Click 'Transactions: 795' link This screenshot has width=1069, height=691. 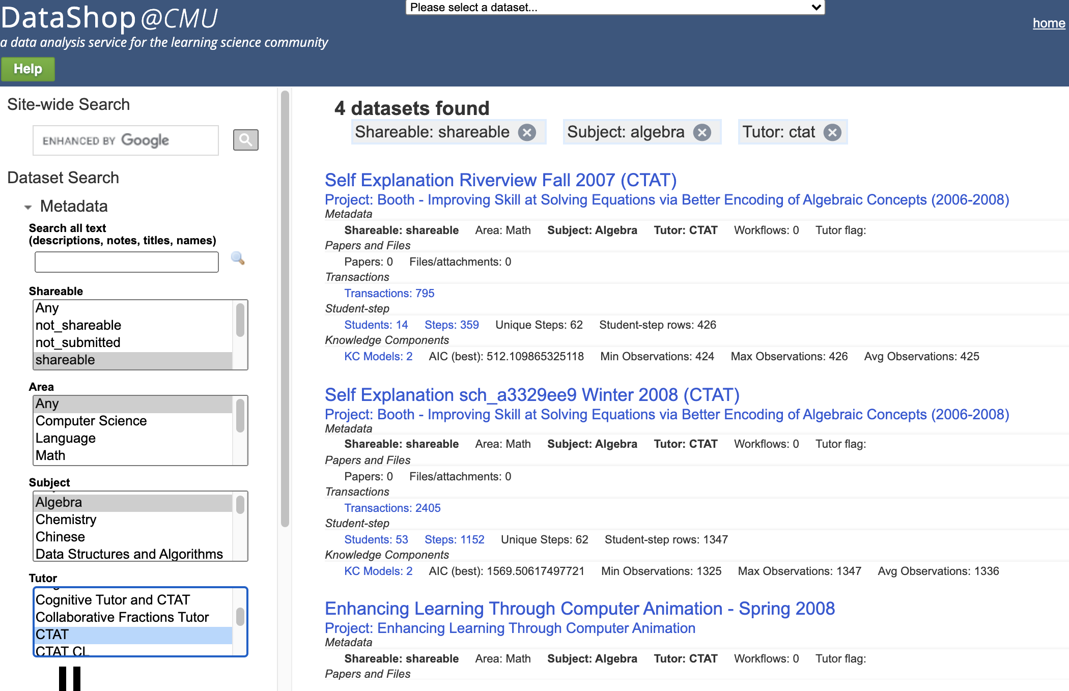[x=389, y=294]
